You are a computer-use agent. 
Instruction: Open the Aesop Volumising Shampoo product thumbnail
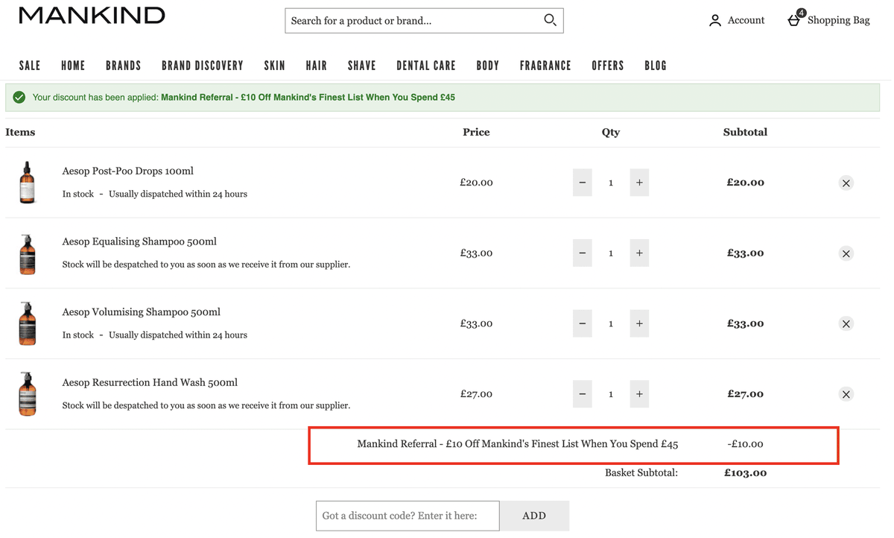coord(28,323)
